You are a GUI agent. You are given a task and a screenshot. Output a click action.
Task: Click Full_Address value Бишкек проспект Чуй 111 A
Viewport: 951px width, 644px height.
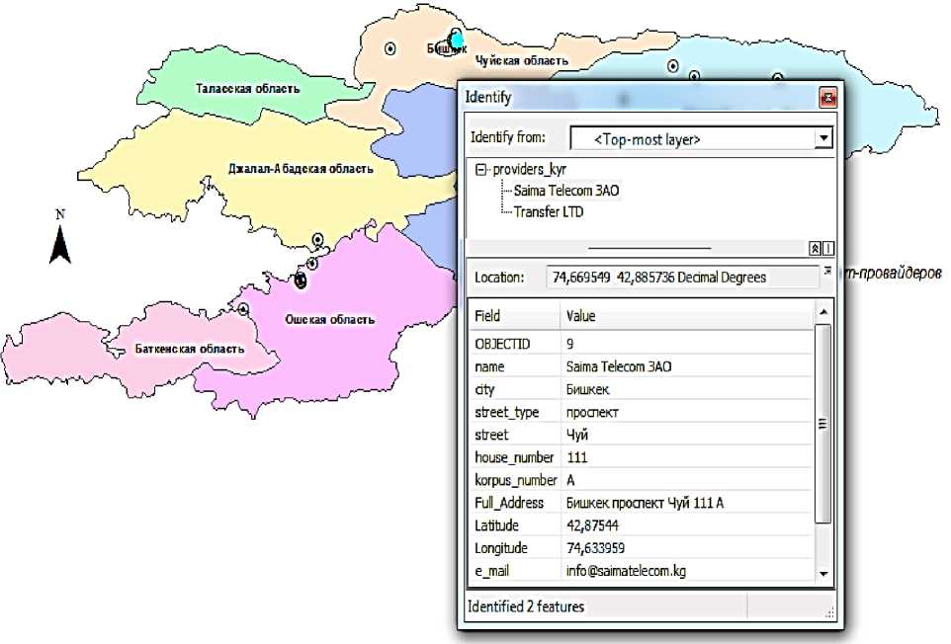click(x=645, y=503)
